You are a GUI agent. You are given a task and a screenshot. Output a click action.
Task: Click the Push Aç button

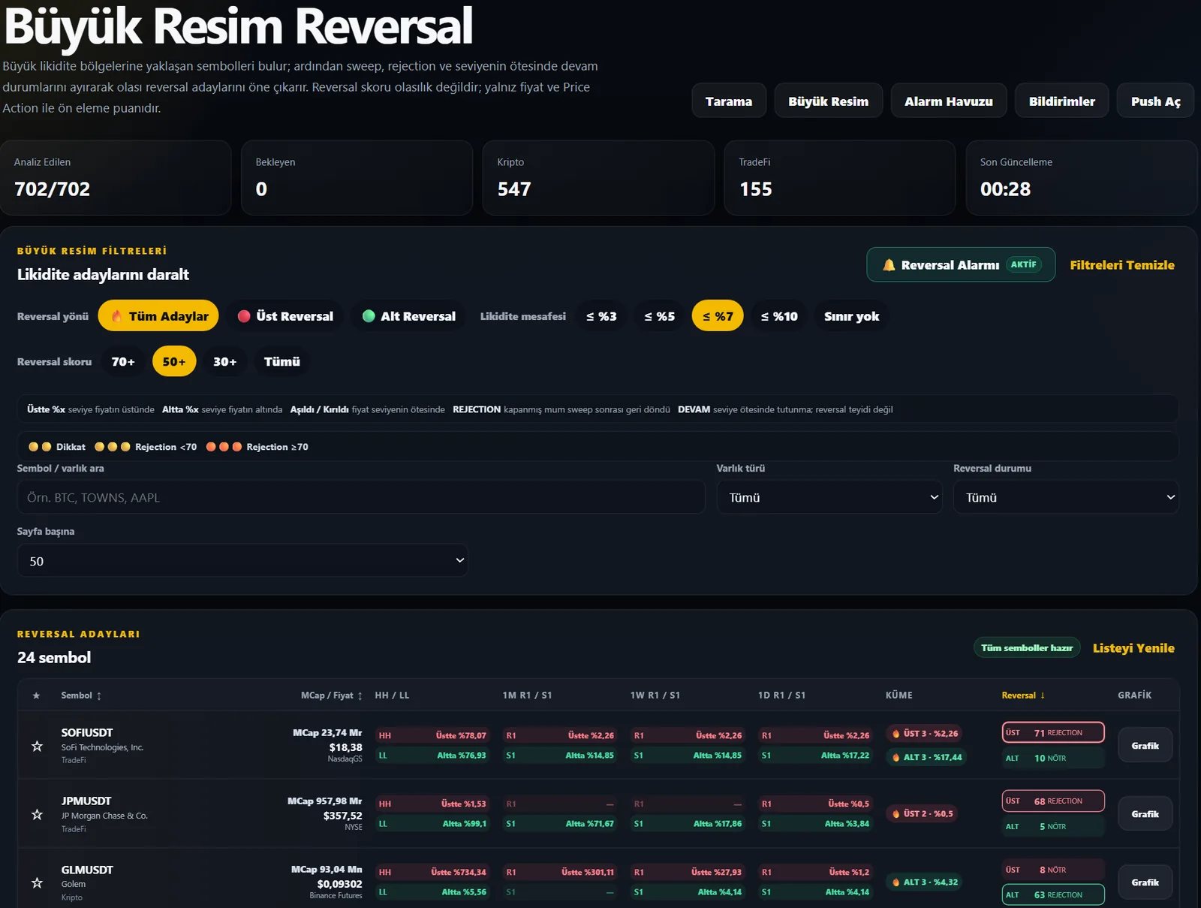(1155, 101)
